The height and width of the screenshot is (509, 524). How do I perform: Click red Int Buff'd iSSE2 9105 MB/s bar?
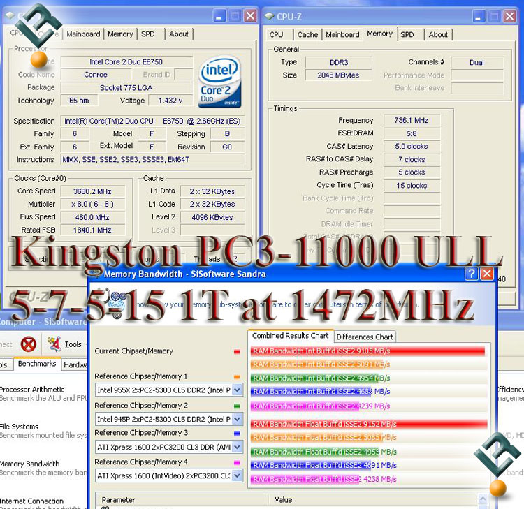[367, 351]
